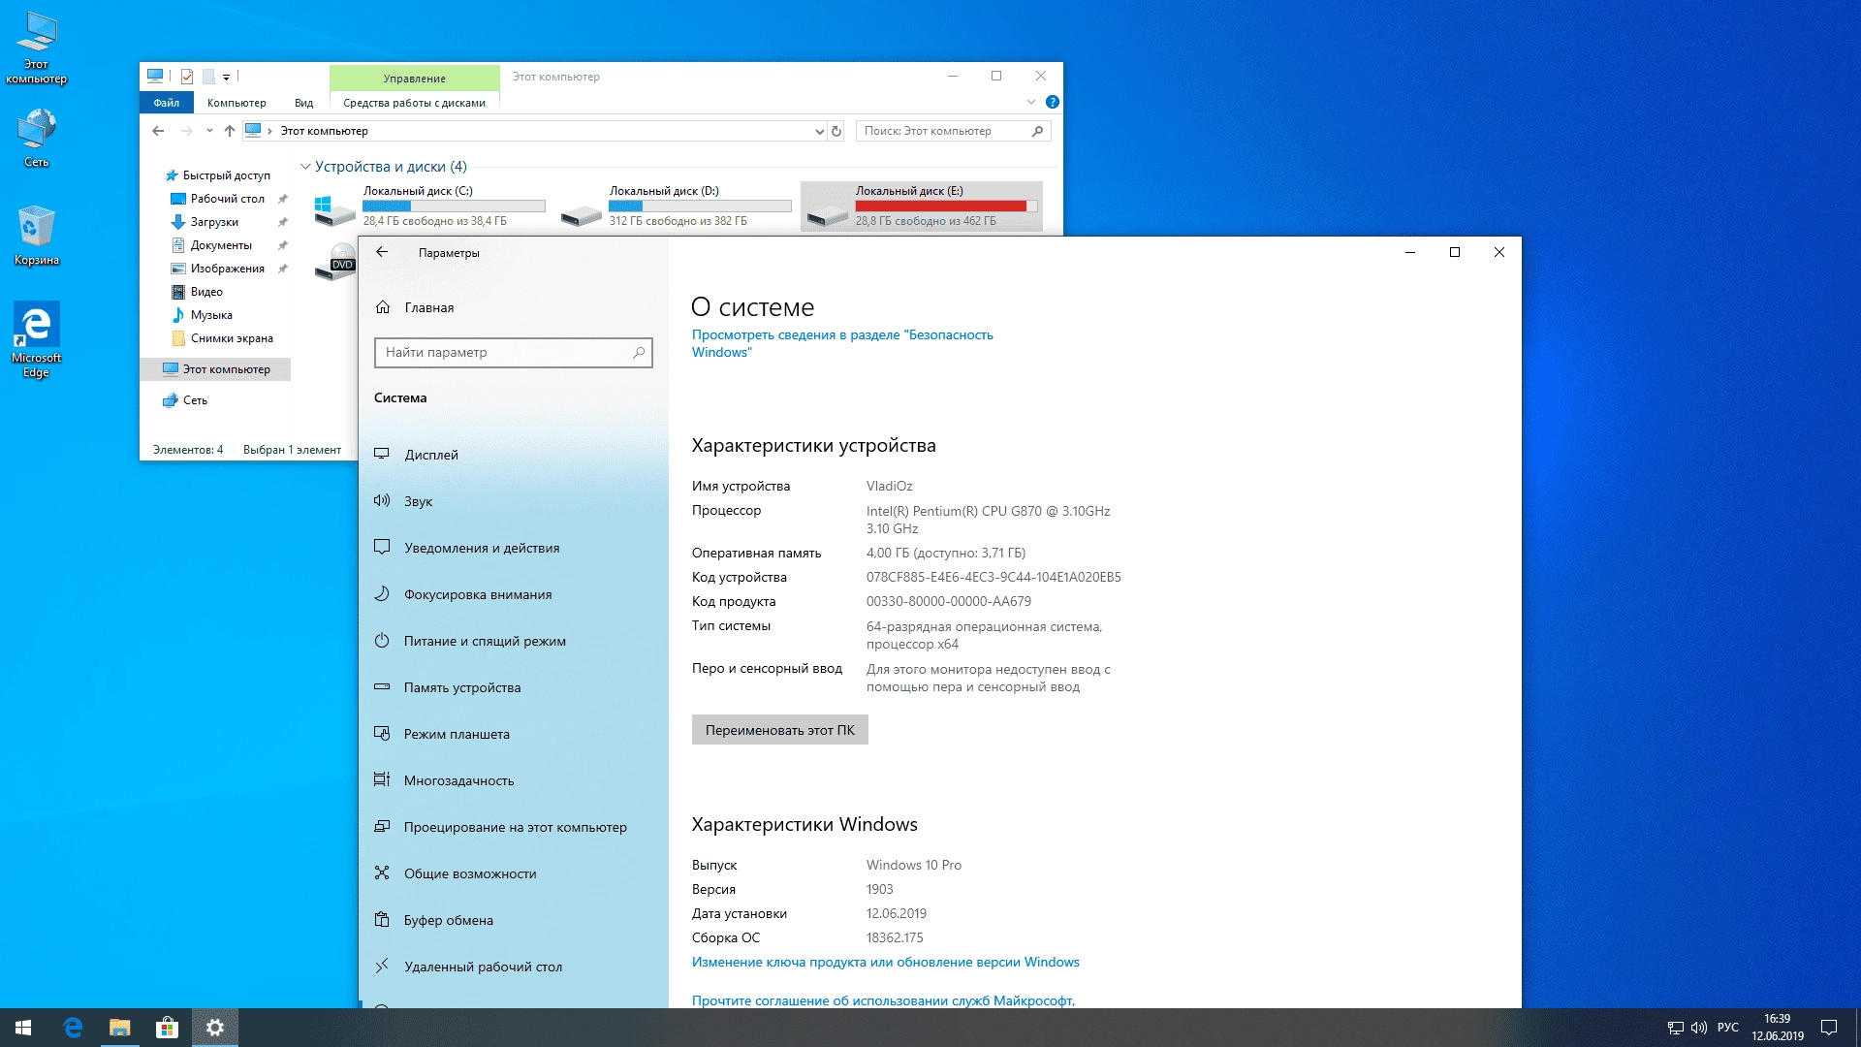
Task: Open Проецирование на этот компьютер page
Action: [x=514, y=827]
